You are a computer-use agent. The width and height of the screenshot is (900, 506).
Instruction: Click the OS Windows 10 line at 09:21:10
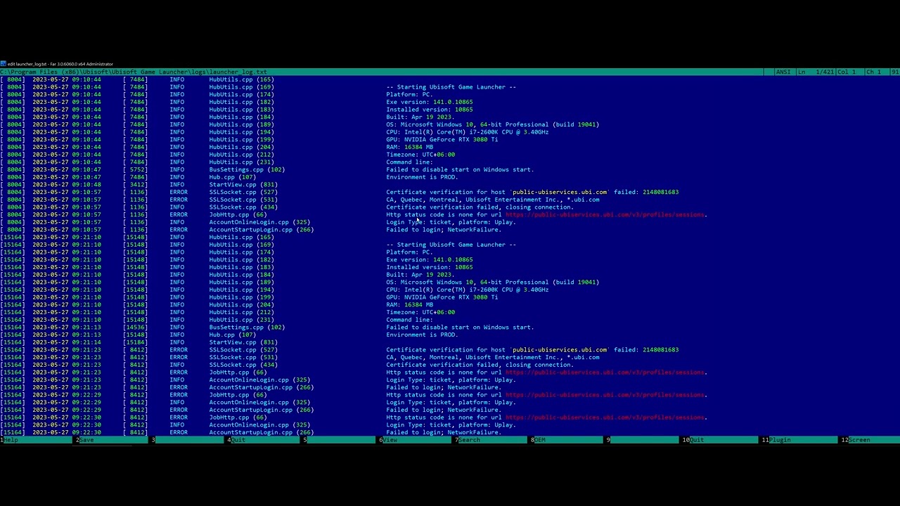coord(492,283)
